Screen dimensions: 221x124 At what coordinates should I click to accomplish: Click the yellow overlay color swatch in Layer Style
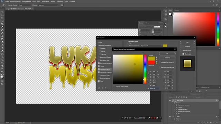(x=165, y=46)
